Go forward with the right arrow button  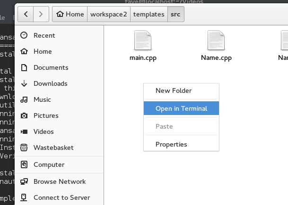click(41, 14)
